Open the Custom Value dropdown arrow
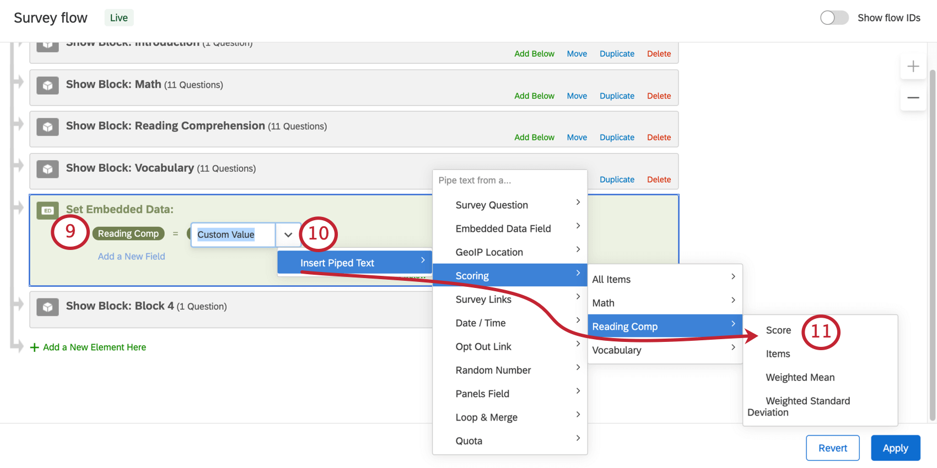Viewport: 937px width, 468px height. (288, 235)
